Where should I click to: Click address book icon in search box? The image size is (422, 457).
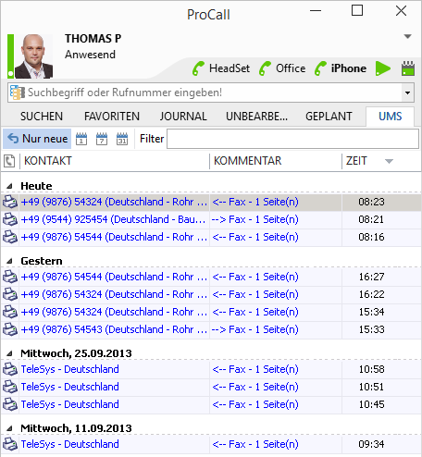(17, 93)
